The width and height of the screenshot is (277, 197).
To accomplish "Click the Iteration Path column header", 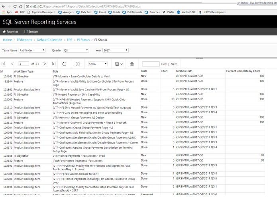I will [x=184, y=71].
